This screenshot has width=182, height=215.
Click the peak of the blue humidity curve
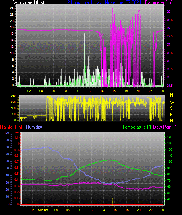coord(48,147)
